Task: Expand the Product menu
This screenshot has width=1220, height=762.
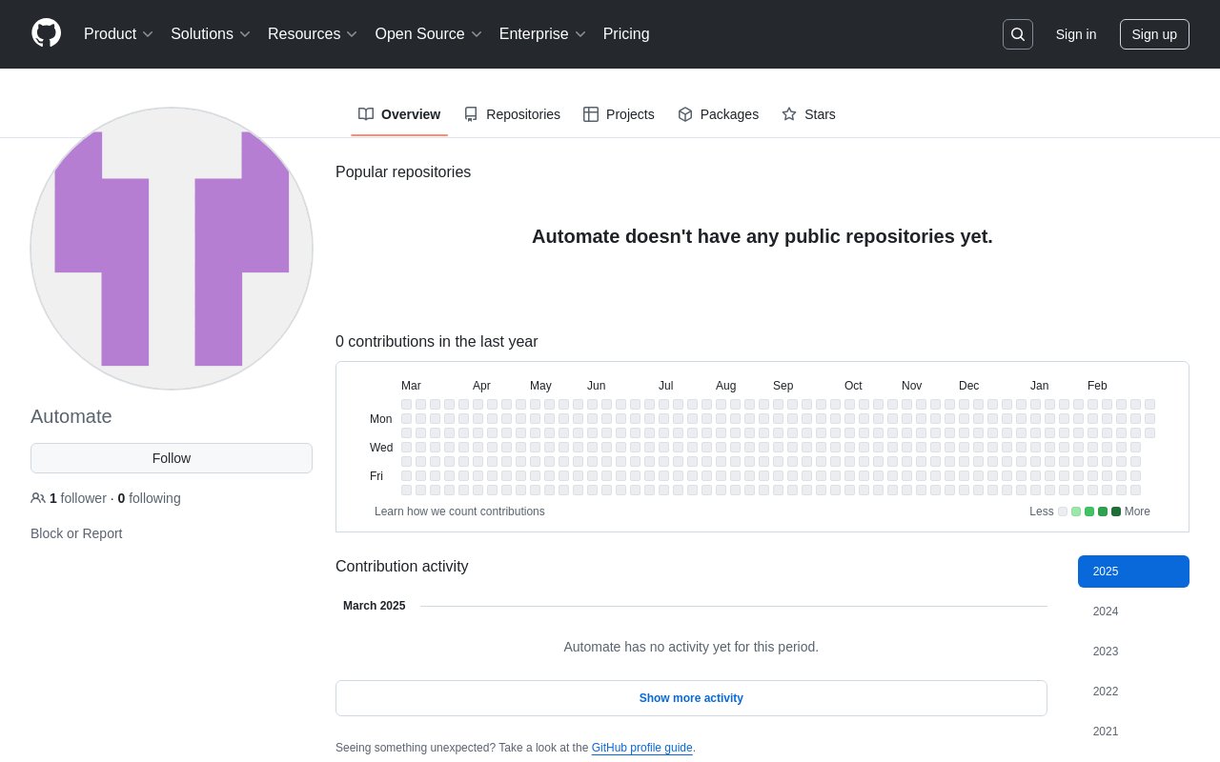Action: point(118,34)
